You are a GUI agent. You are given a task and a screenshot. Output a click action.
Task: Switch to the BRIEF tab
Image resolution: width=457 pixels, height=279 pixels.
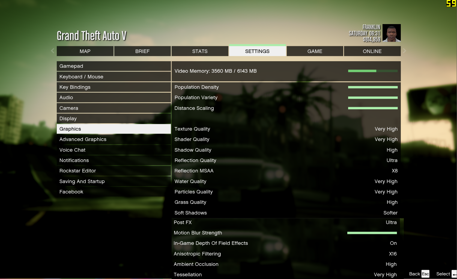coord(142,51)
